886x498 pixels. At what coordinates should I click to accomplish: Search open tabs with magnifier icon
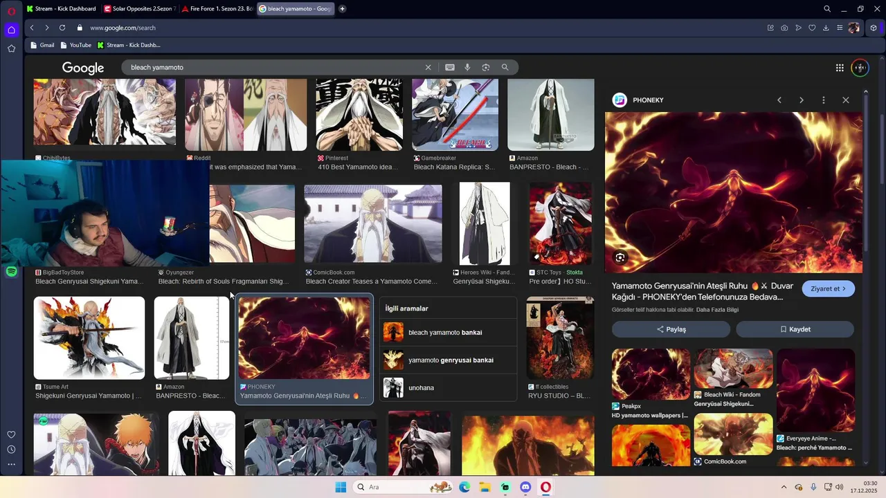click(827, 9)
